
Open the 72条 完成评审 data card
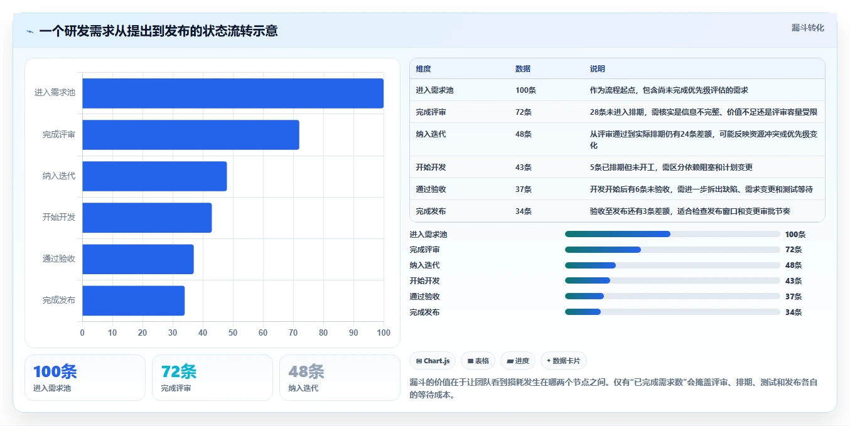[212, 378]
